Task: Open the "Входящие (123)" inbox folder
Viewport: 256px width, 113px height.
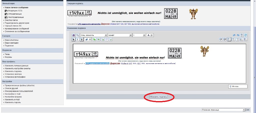Action: coord(15,11)
